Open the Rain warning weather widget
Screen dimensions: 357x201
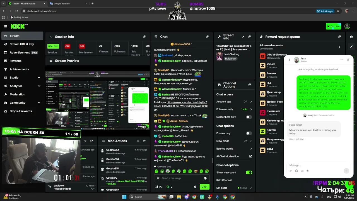(13, 197)
